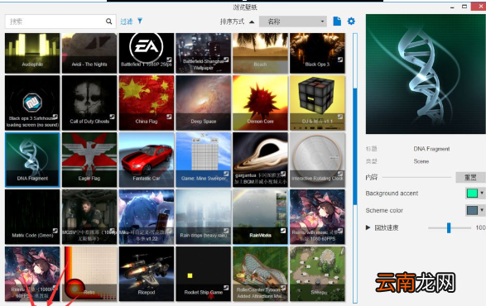Select the Retro wallpaper

(89, 274)
